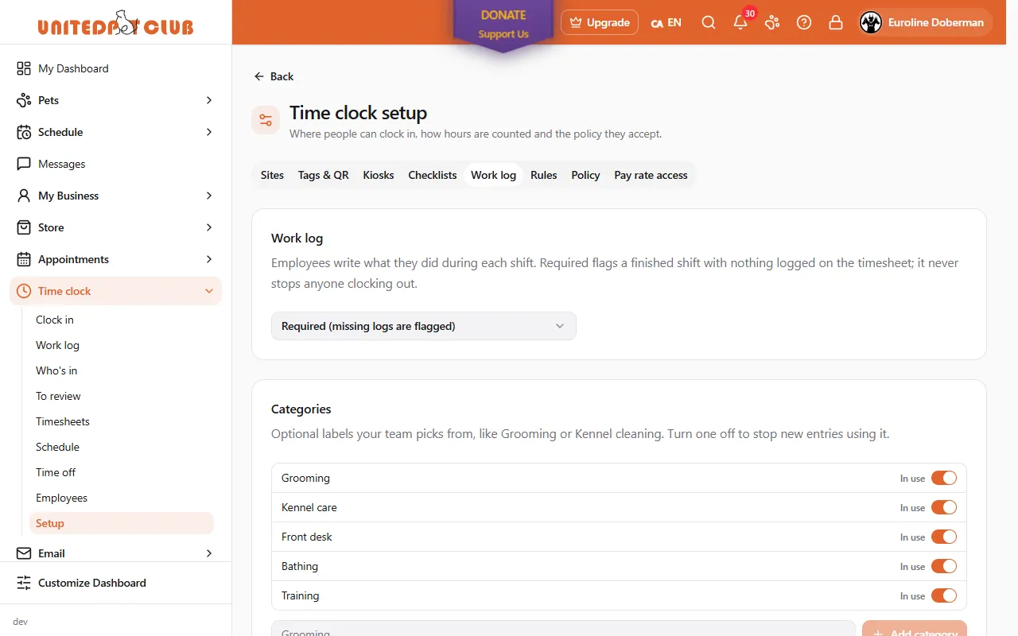Open notifications bell with 30 badge
1018x636 pixels.
(x=740, y=22)
